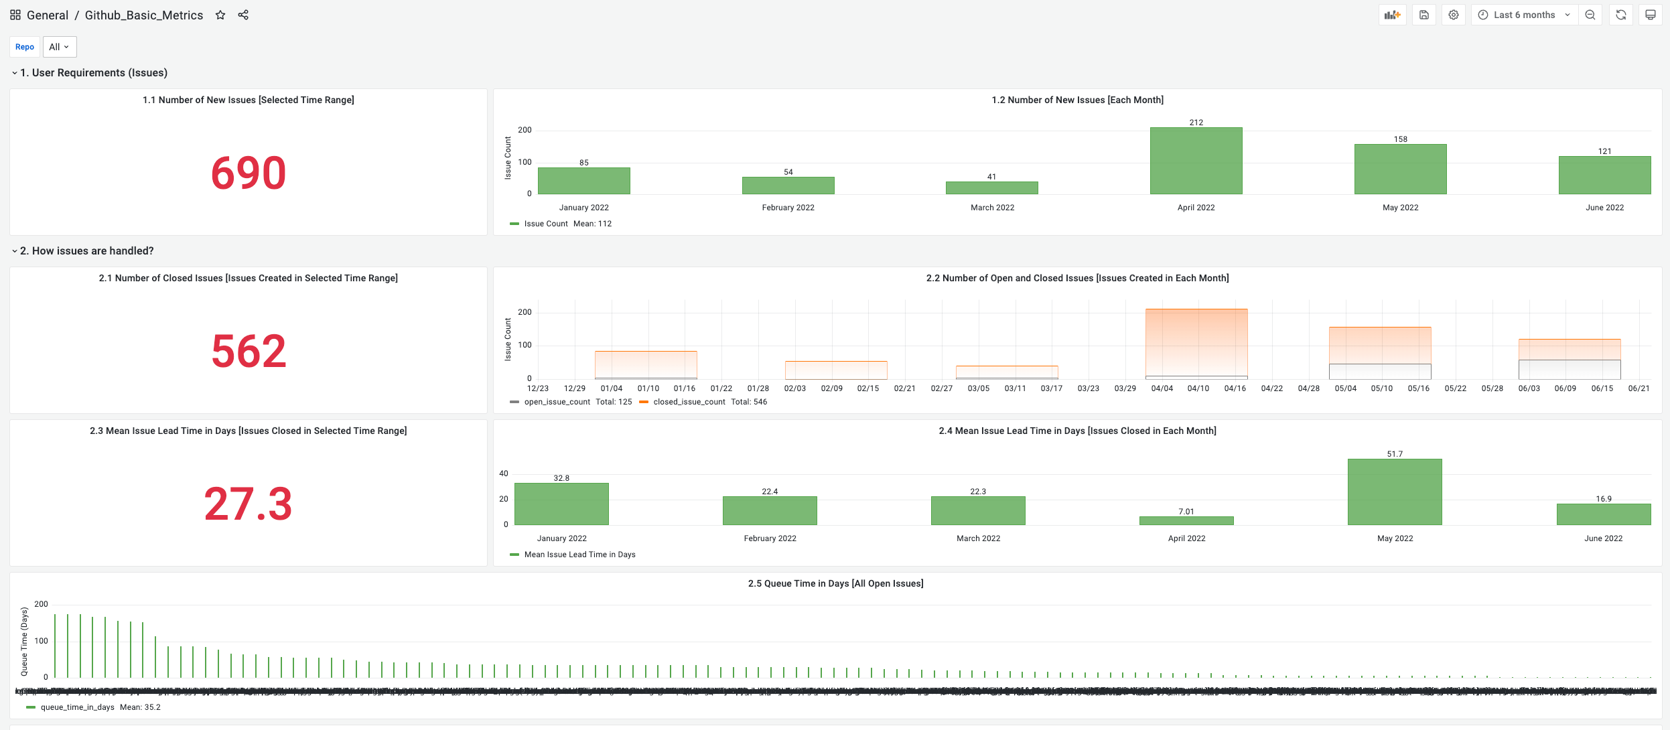Click the April 2022 bar labeled 212
Image resolution: width=1670 pixels, height=730 pixels.
[1196, 161]
